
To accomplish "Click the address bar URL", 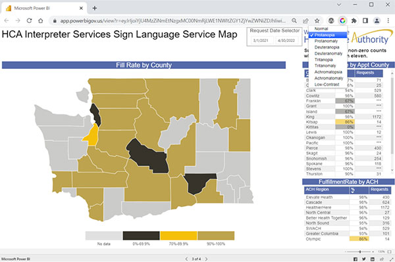I will pyautogui.click(x=172, y=21).
